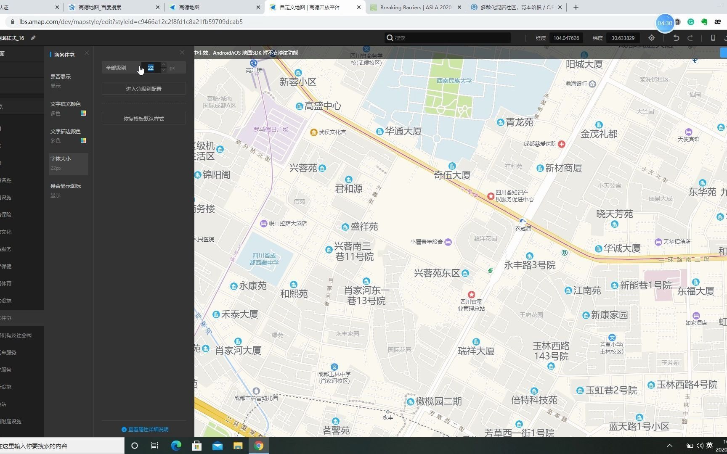Launch Microsoft Edge from taskbar

176,446
